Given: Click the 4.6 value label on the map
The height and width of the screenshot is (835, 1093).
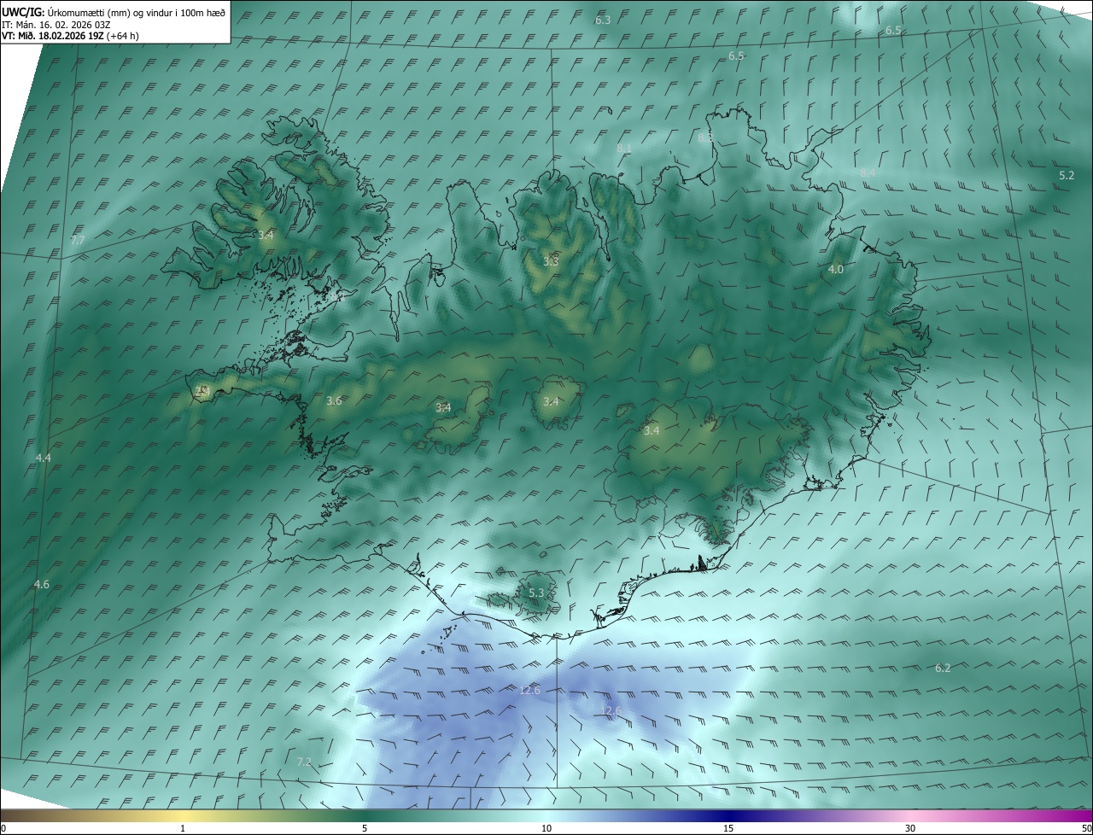Looking at the screenshot, I should point(42,585).
